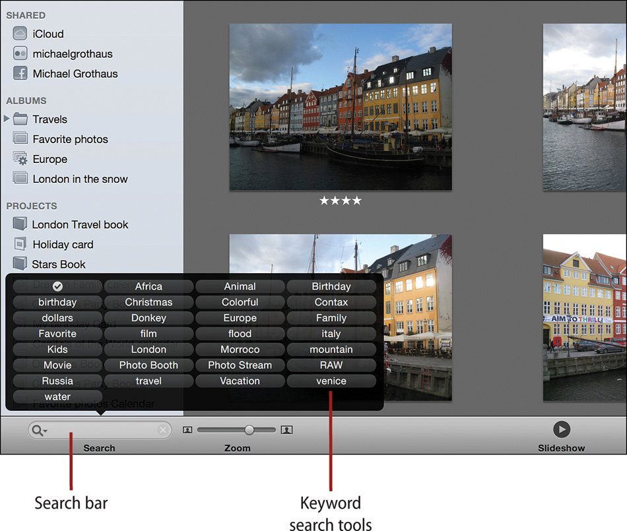Open the Favorite photos album
Image resolution: width=627 pixels, height=531 pixels.
tap(71, 139)
